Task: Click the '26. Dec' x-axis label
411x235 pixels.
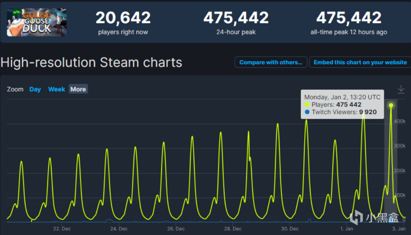Action: (175, 229)
